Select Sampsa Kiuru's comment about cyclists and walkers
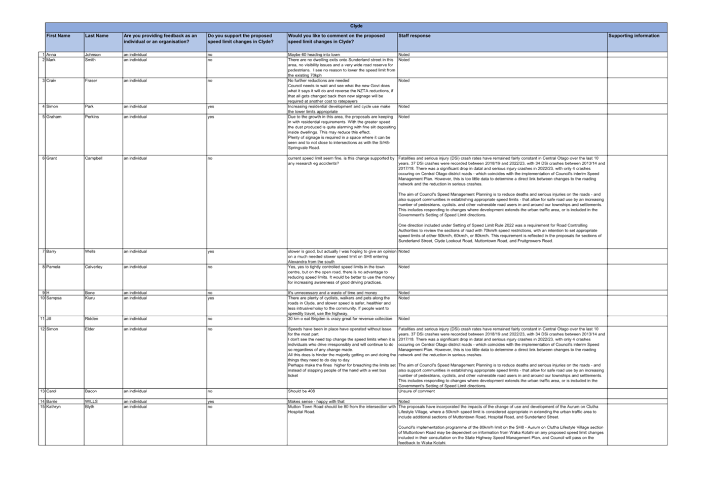The height and width of the screenshot is (484, 710). point(340,306)
